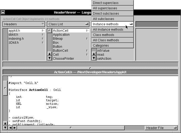Pick Class methods from popup
Screen dimensions: 181x133
coord(112,35)
